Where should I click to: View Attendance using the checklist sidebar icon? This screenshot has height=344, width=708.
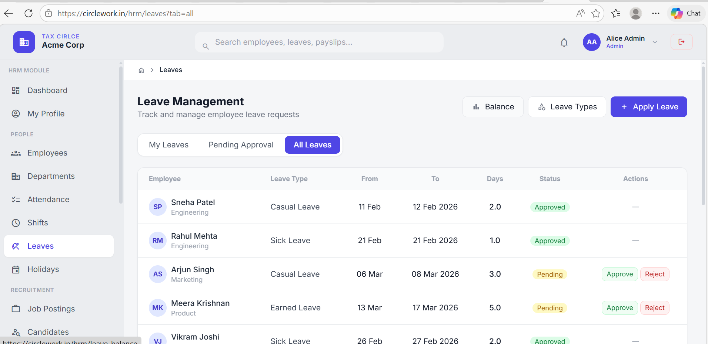tap(16, 199)
